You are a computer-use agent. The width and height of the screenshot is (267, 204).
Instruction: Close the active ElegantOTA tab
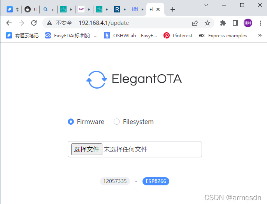tap(158, 9)
